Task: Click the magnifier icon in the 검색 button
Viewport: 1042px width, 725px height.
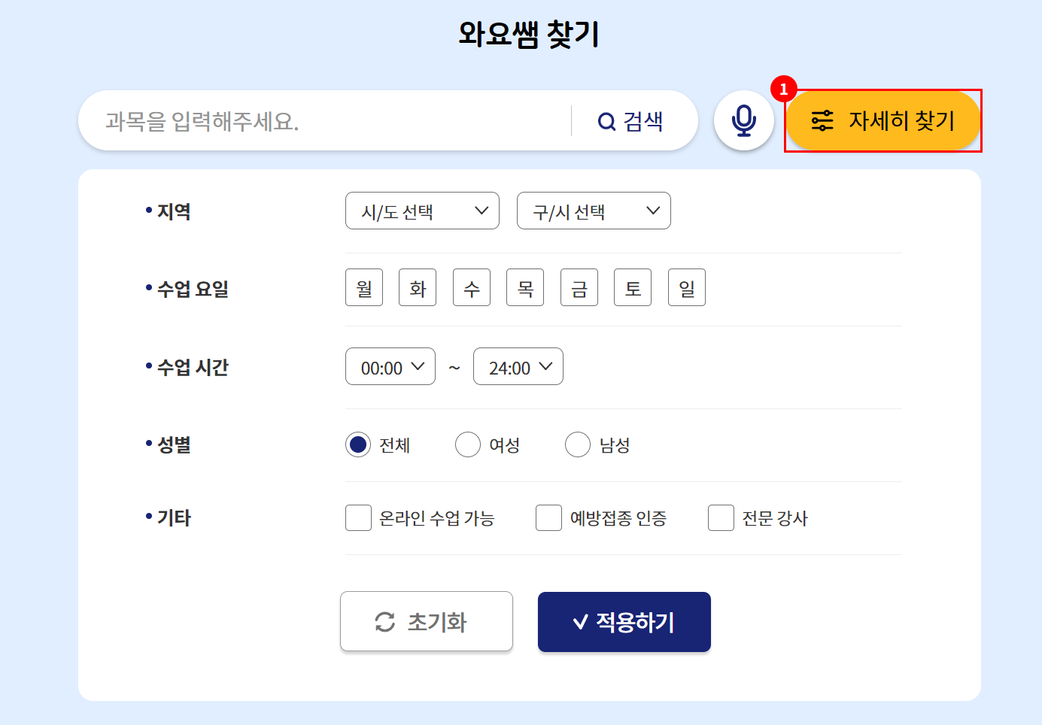Action: 606,121
